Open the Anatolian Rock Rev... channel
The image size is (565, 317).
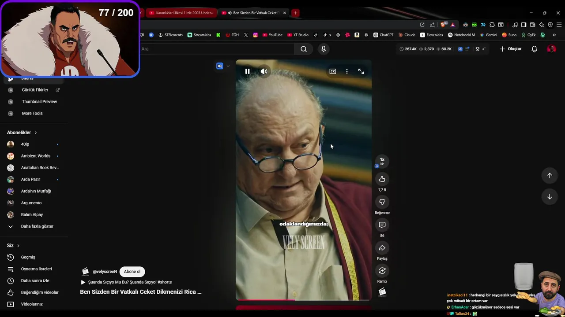click(x=34, y=168)
